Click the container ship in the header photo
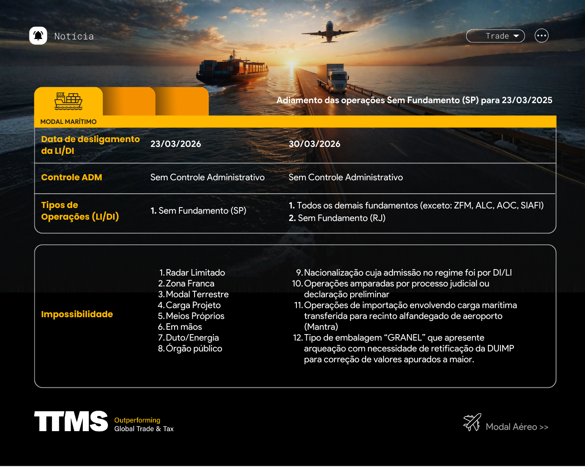 tap(233, 70)
